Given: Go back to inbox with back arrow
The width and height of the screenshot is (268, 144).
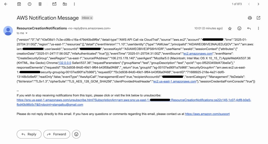Looking at the screenshot, I should coord(6,4).
